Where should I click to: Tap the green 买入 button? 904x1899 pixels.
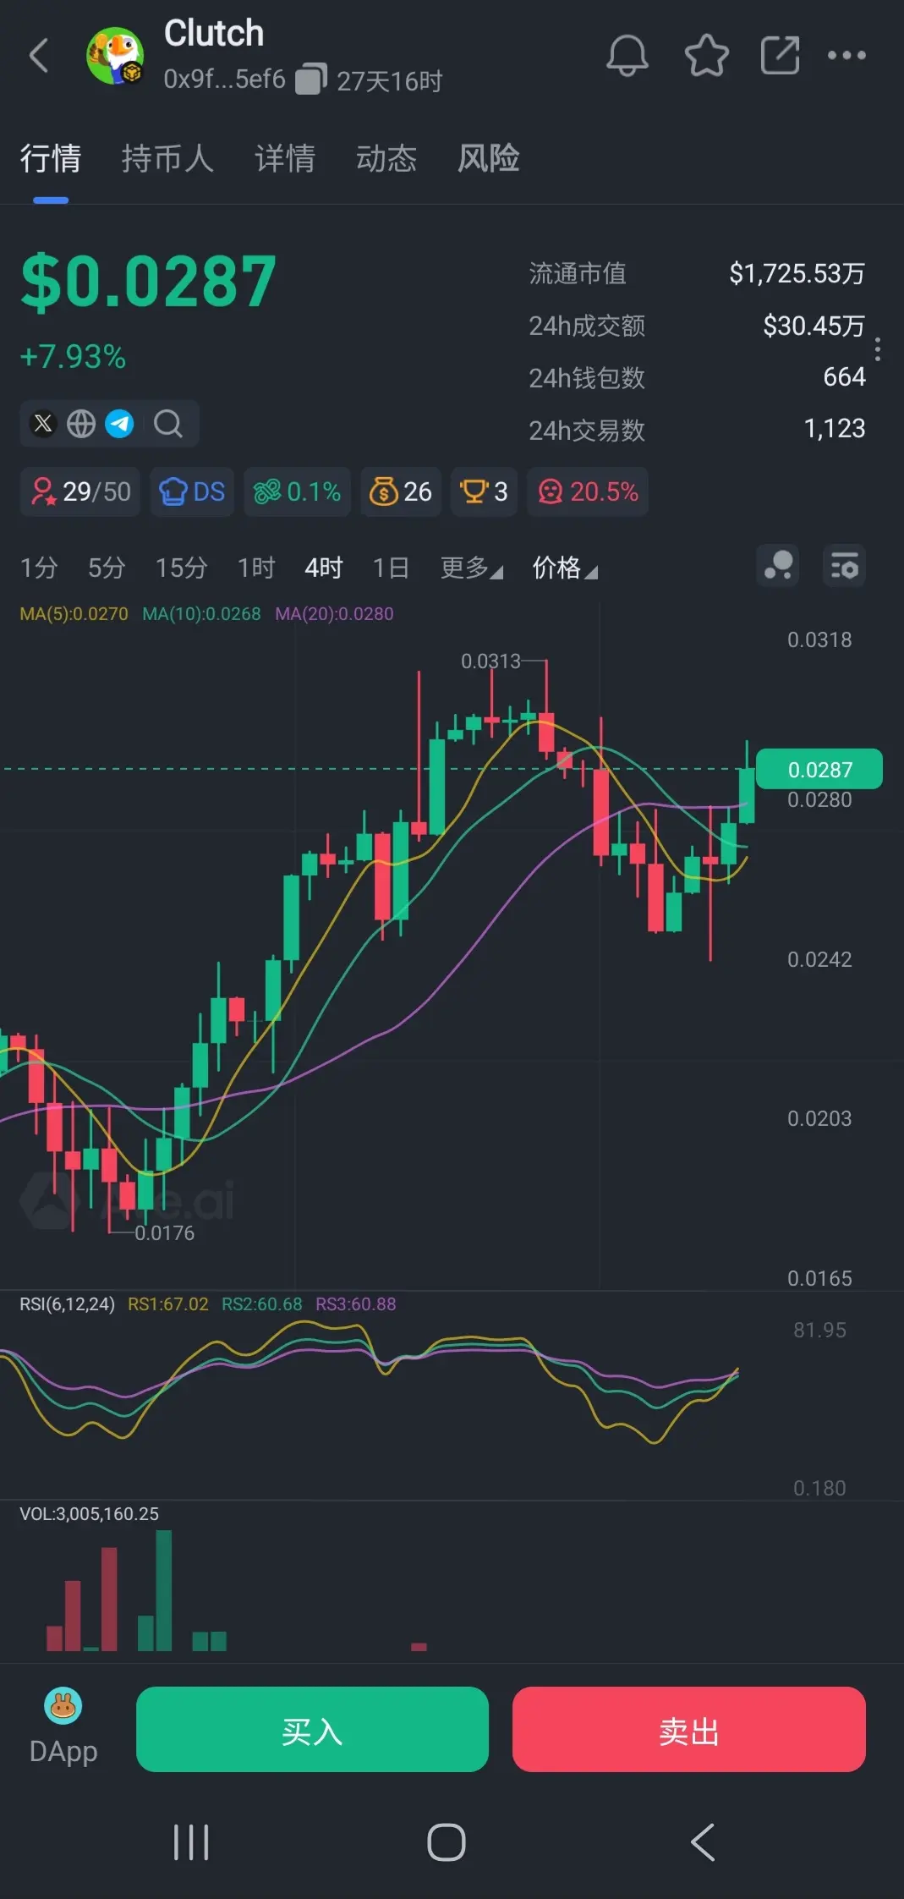pos(312,1729)
